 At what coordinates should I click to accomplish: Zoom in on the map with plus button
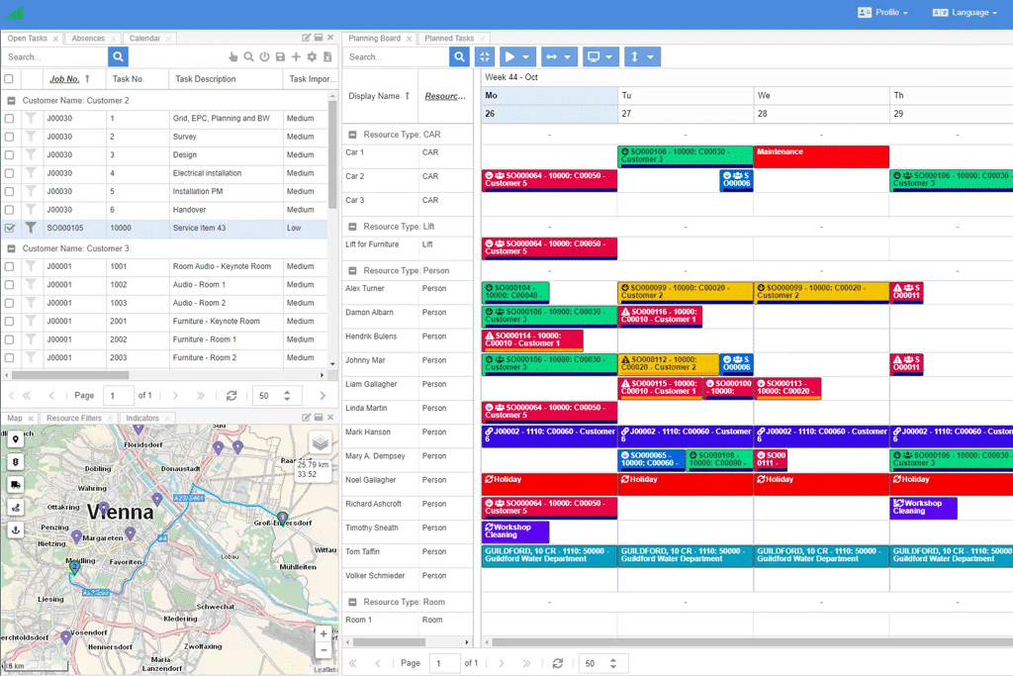click(x=323, y=633)
